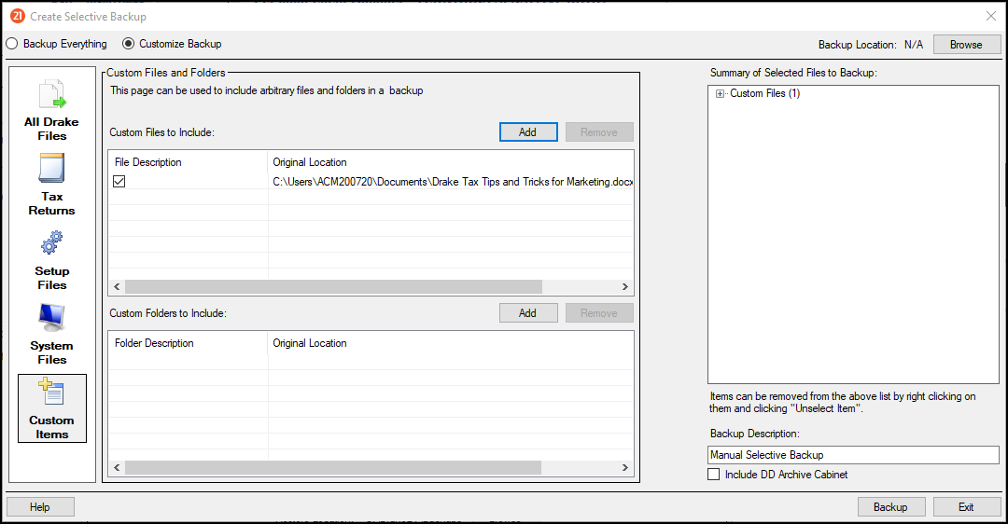Expand the Custom Files (1) tree node
The height and width of the screenshot is (524, 1008).
(x=720, y=94)
